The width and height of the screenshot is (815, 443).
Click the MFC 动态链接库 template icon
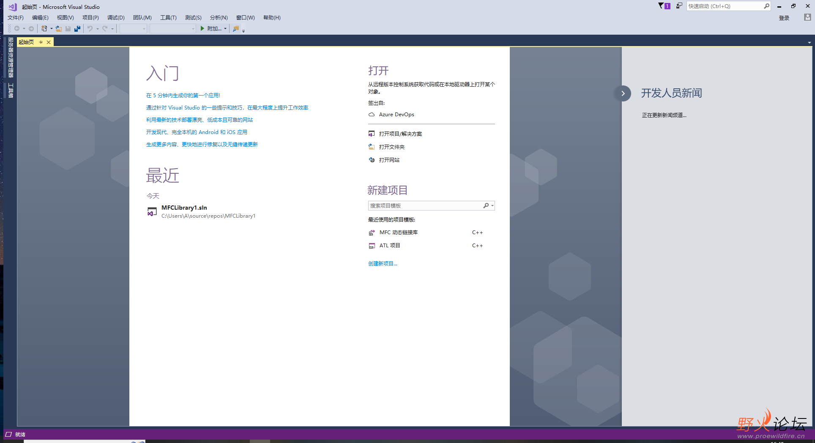372,232
